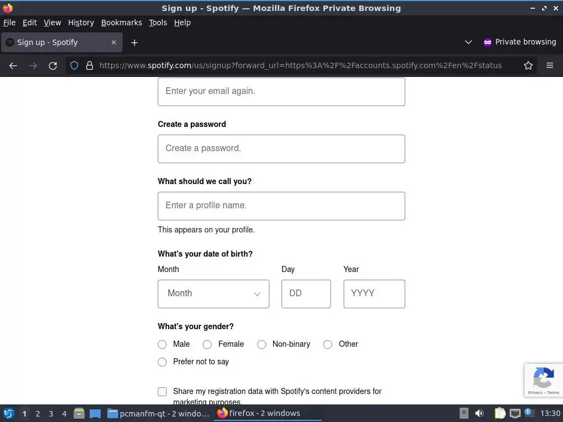Open a new tab with plus button
Viewport: 563px width, 422px height.
click(134, 43)
